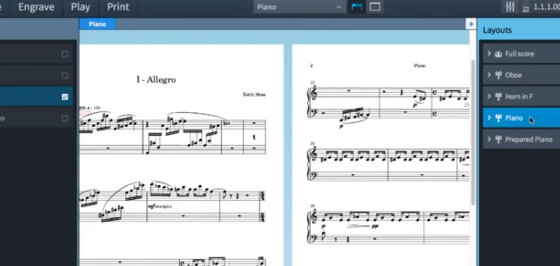This screenshot has height=266, width=560.
Task: Click the Full score layout icon
Action: tap(499, 54)
